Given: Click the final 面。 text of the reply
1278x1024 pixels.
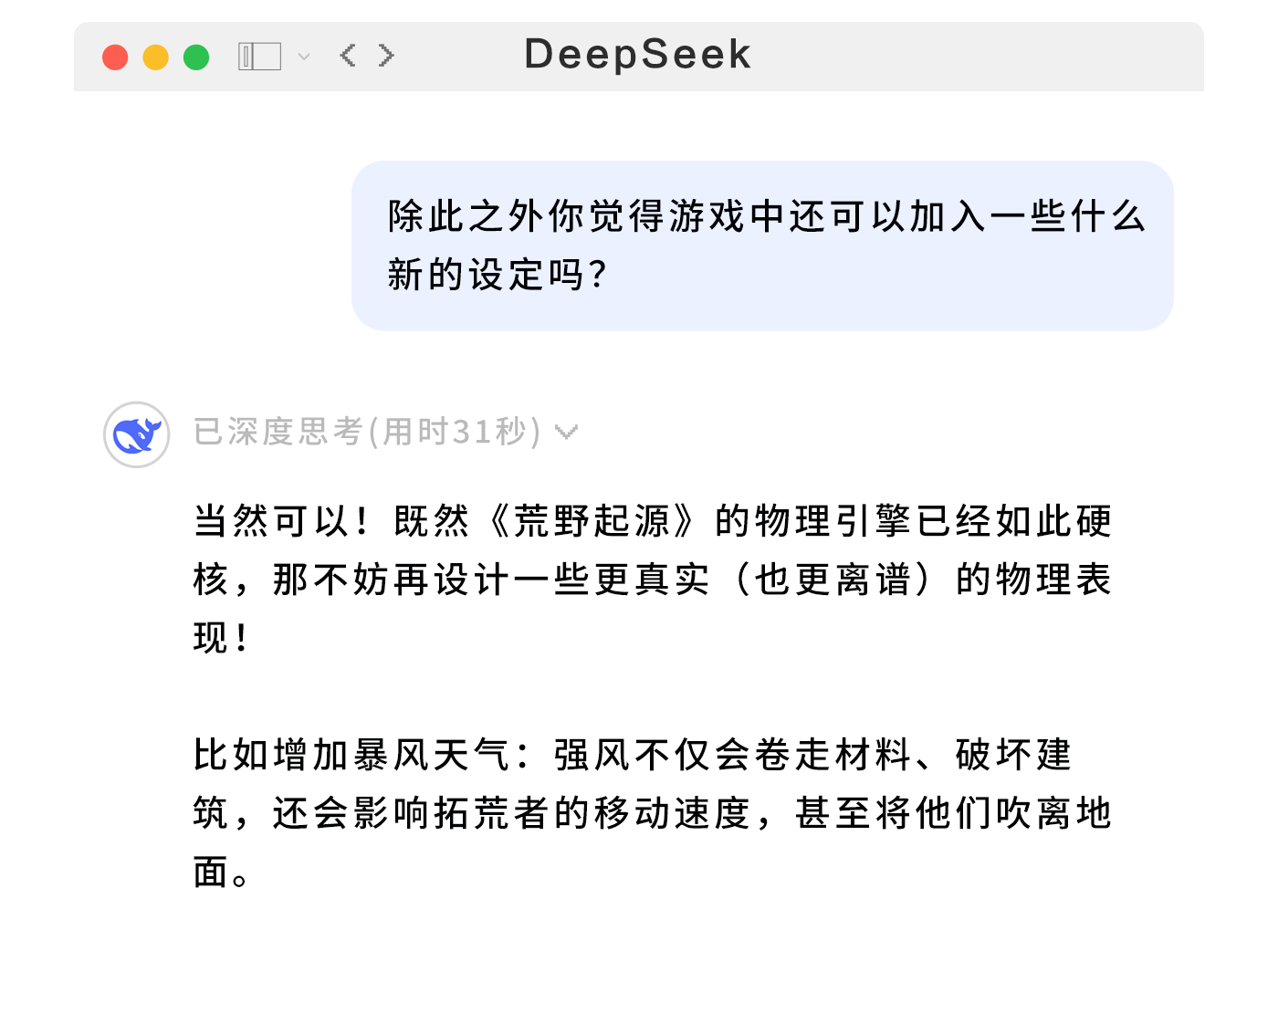Looking at the screenshot, I should pyautogui.click(x=221, y=872).
